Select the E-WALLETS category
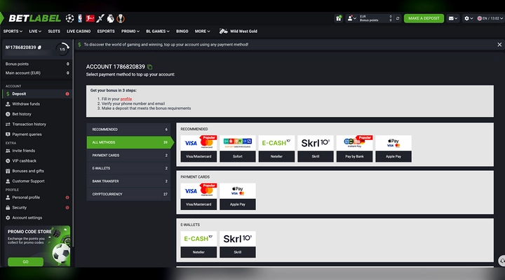 point(128,168)
